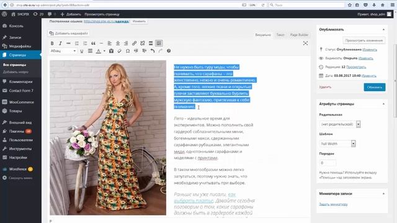The height and width of the screenshot is (223, 397).
Task: Click the Обновить publish button
Action: (x=375, y=87)
